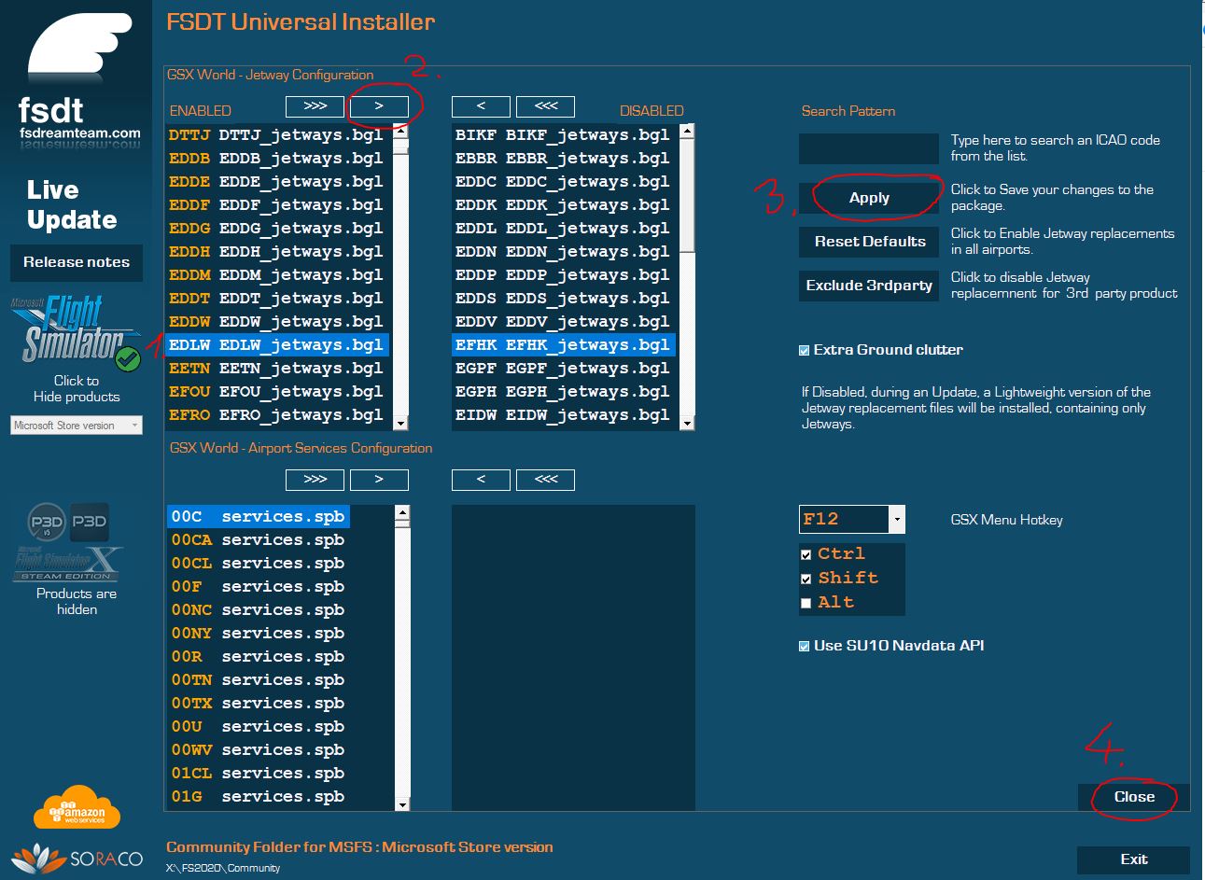The image size is (1205, 880).
Task: Click the SORACO logo
Action: pyautogui.click(x=77, y=858)
